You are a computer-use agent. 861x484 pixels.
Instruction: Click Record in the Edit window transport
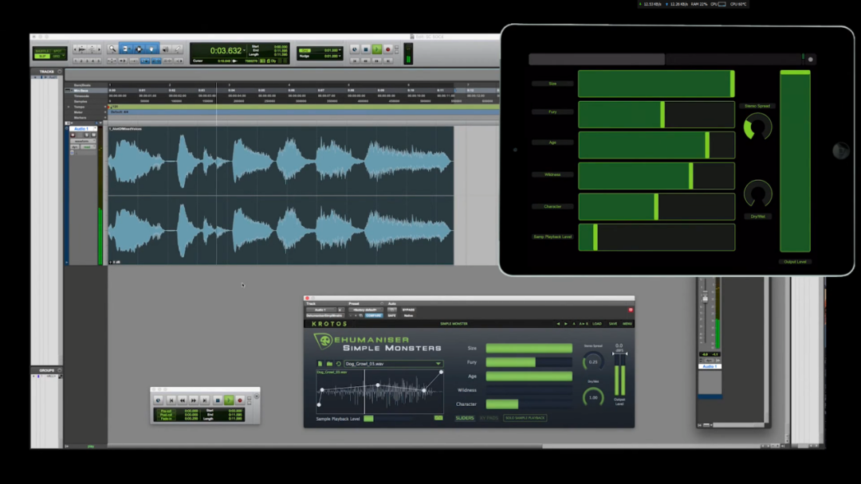[x=387, y=49]
